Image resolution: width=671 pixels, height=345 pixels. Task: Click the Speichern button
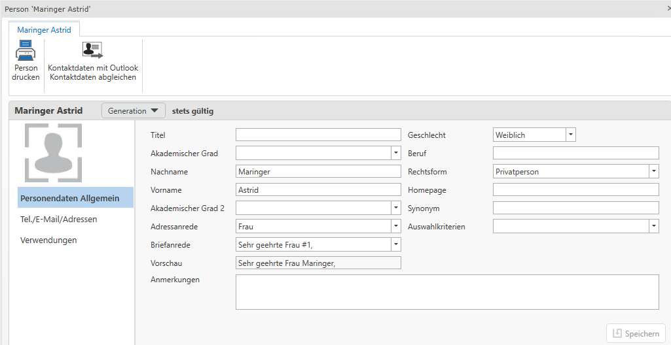(x=636, y=334)
